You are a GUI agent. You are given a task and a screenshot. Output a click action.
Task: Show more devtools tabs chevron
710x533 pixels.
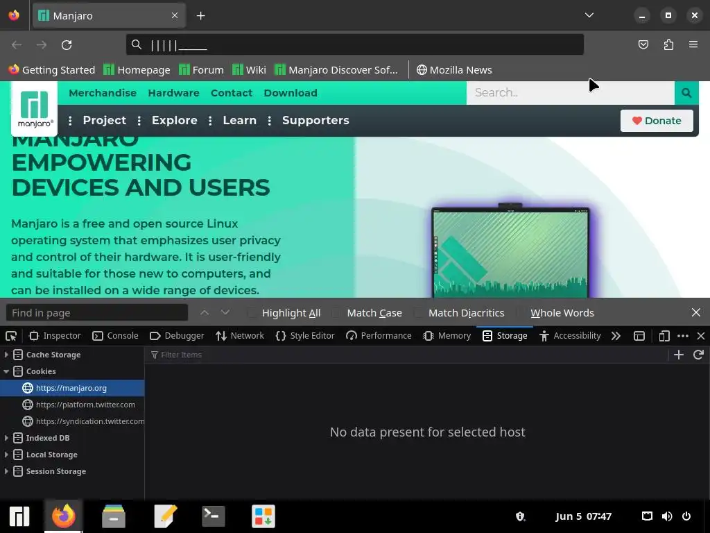coord(616,336)
